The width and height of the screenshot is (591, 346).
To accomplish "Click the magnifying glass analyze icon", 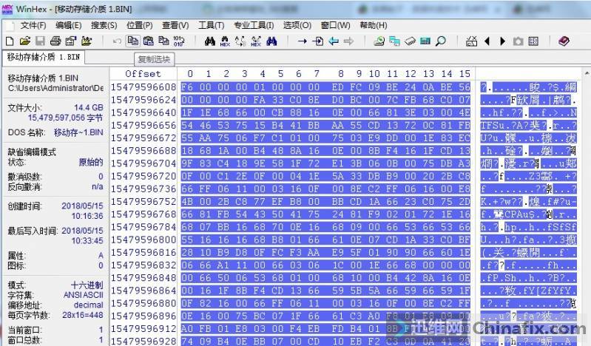I will click(x=441, y=41).
